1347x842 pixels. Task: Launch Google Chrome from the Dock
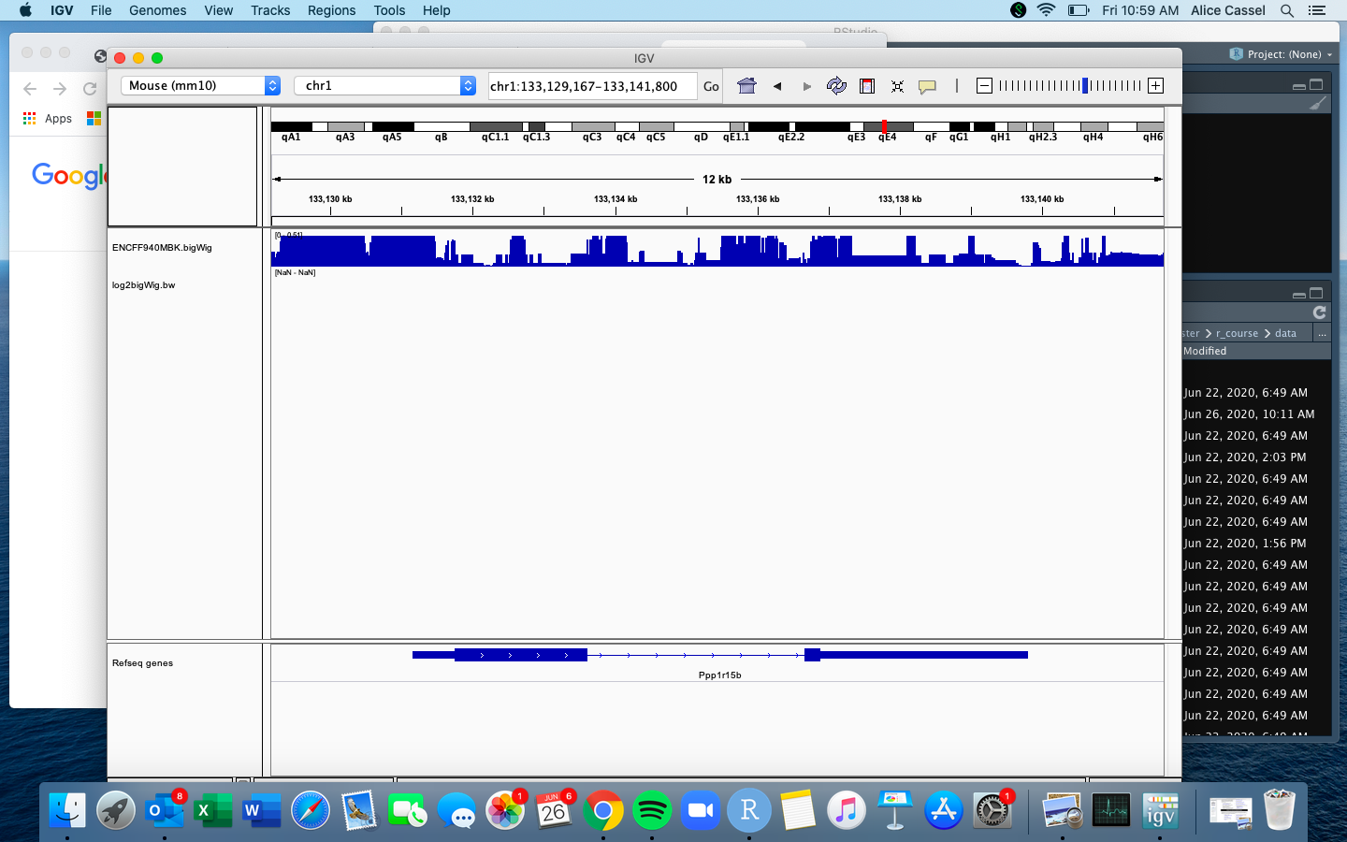point(603,810)
